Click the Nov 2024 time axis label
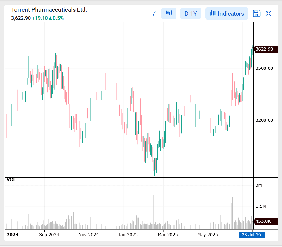Image resolution: width=282 pixels, height=247 pixels. click(89, 235)
